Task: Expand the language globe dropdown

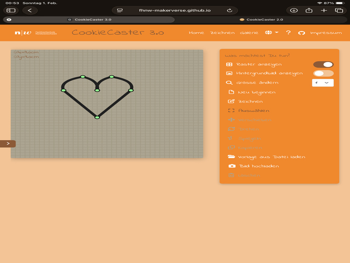Action: pyautogui.click(x=272, y=33)
